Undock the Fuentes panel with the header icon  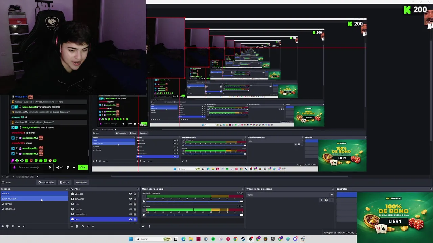click(138, 189)
